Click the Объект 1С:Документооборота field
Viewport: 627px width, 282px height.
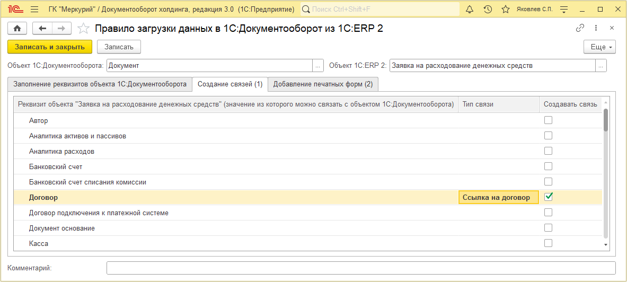click(209, 66)
